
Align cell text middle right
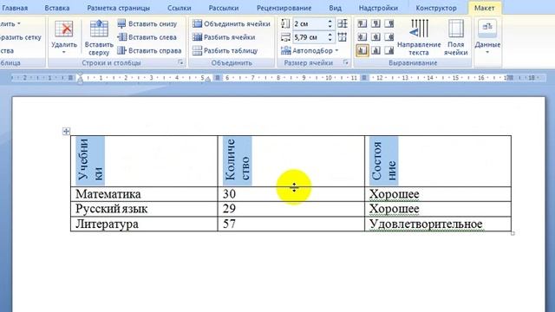click(x=389, y=36)
